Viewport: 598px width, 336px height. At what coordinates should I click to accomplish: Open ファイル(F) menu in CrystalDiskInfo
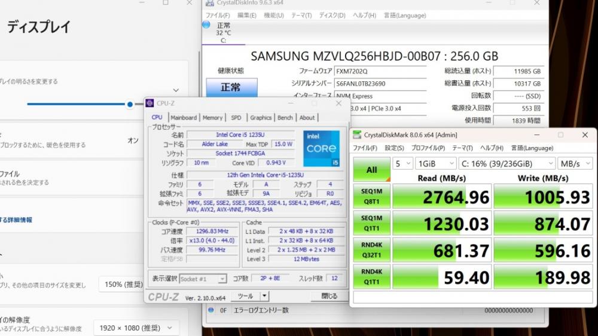[218, 16]
